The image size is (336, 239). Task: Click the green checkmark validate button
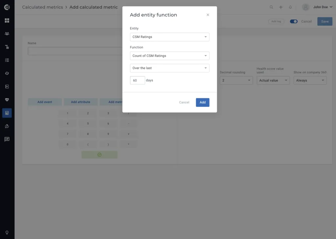click(x=99, y=155)
